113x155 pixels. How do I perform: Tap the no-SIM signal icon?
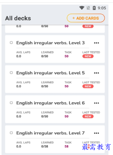coord(88,8)
